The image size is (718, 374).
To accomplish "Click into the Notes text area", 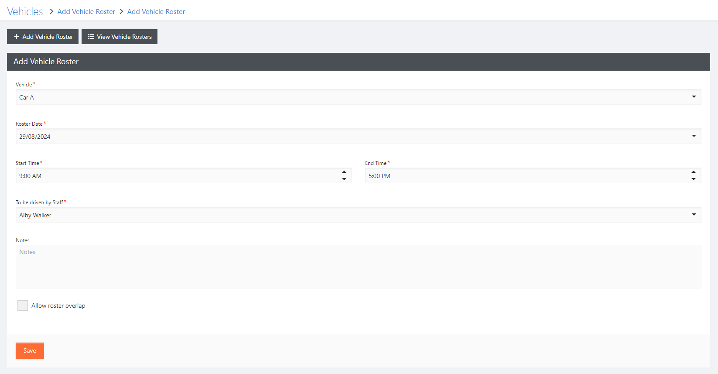I will click(x=359, y=267).
